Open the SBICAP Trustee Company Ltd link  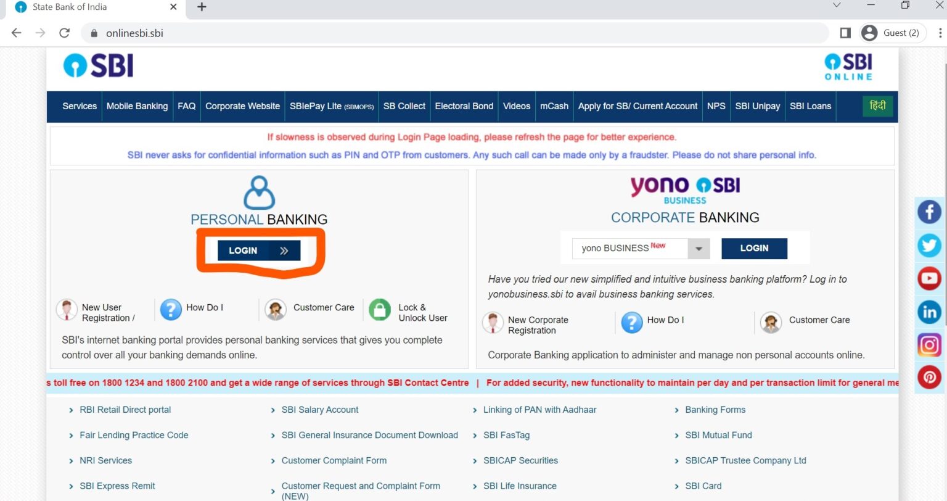coord(746,460)
